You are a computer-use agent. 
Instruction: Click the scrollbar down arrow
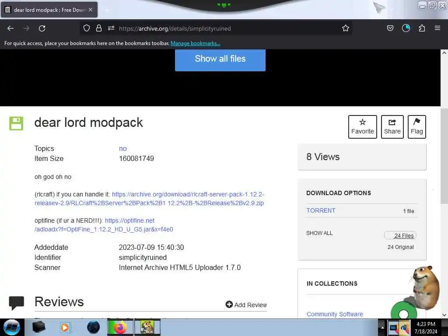coord(444,315)
